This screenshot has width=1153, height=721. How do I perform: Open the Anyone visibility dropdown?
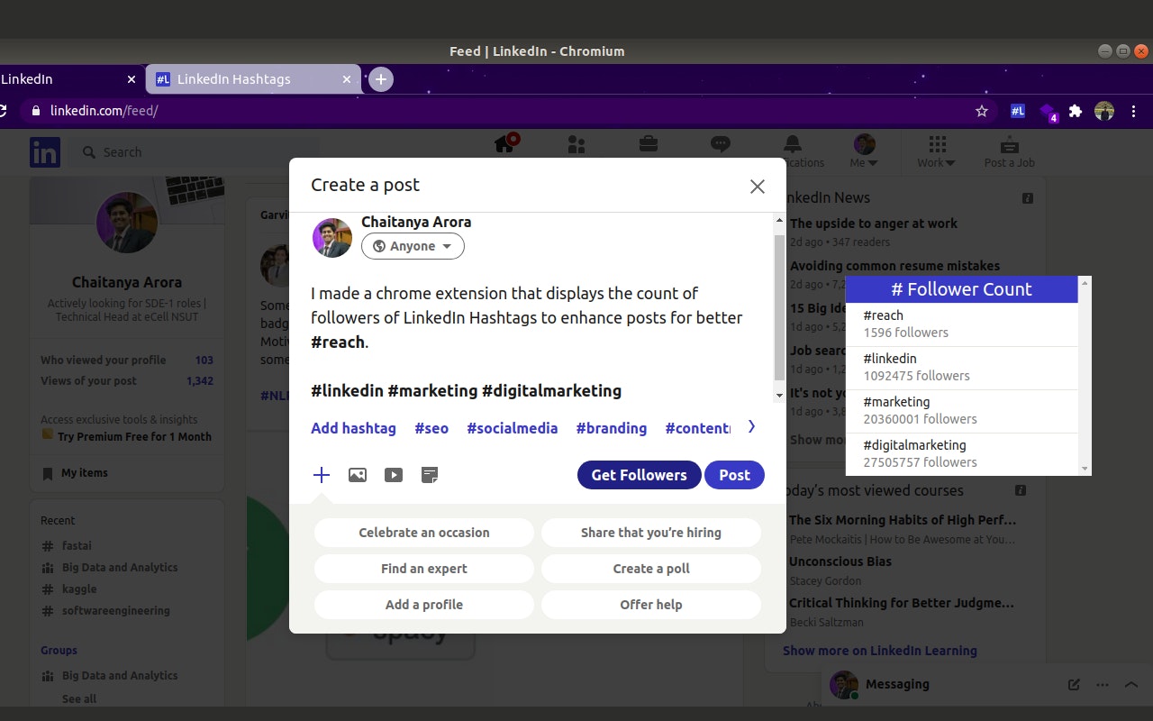tap(413, 246)
